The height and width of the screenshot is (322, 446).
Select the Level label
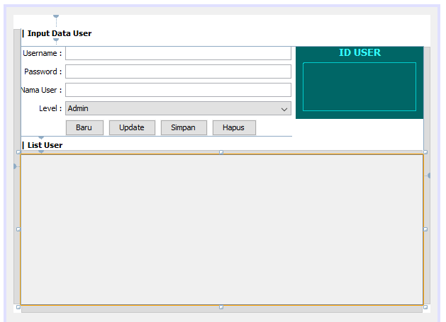click(x=50, y=108)
